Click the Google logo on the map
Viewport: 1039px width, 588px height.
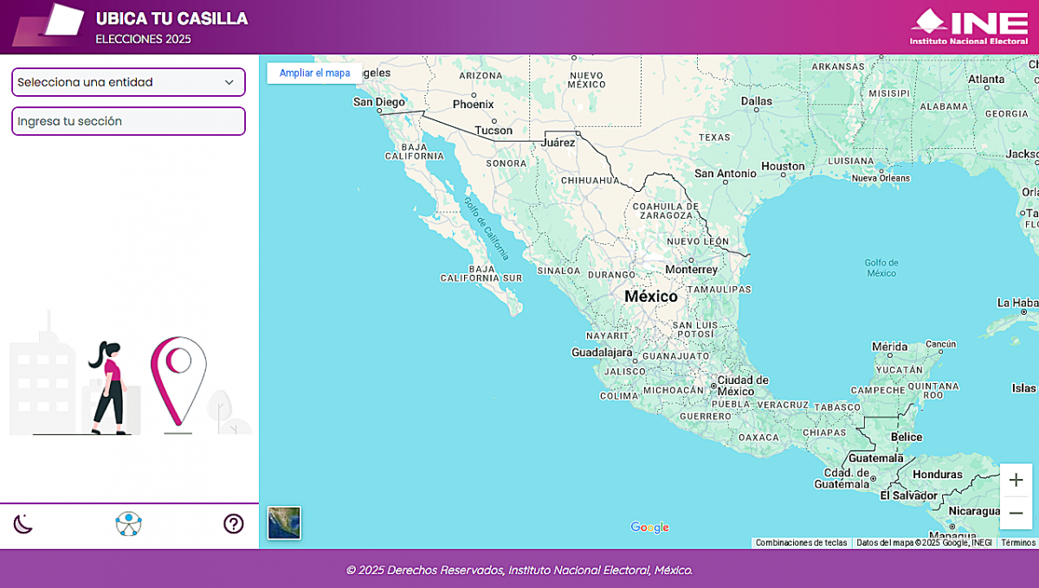[x=649, y=527]
